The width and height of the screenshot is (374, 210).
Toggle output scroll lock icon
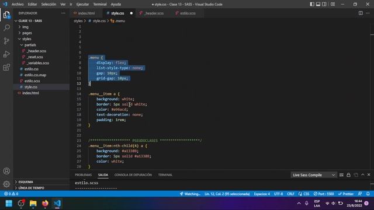point(348,175)
